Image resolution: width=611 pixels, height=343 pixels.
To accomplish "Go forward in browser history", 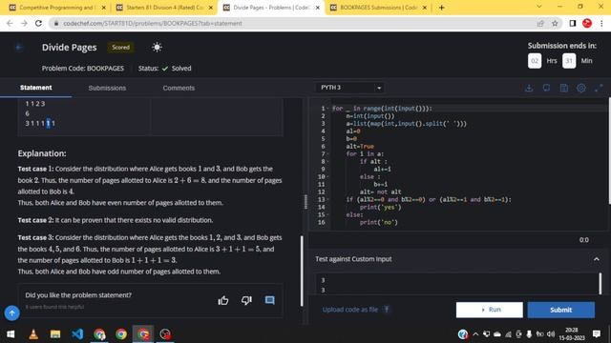I will (x=24, y=23).
